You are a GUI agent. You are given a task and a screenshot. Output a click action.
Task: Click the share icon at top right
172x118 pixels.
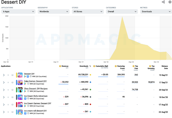pyautogui.click(x=163, y=2)
